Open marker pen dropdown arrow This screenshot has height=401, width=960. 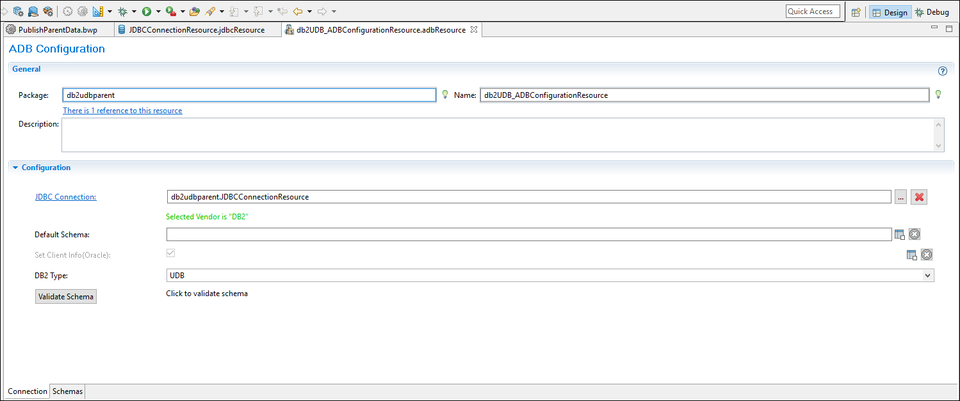[x=222, y=12]
